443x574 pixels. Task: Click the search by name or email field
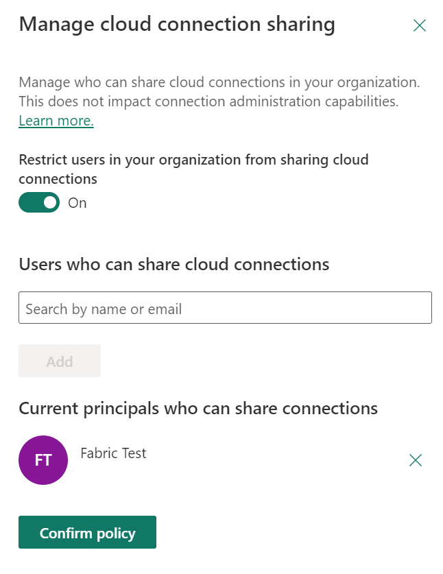pos(226,307)
